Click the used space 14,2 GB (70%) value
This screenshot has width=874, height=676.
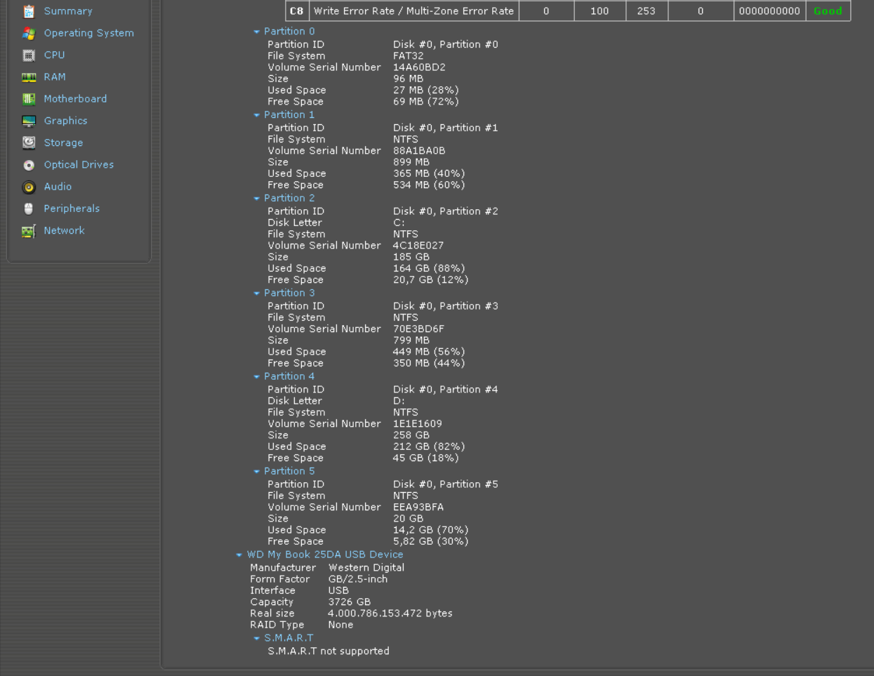(x=430, y=530)
